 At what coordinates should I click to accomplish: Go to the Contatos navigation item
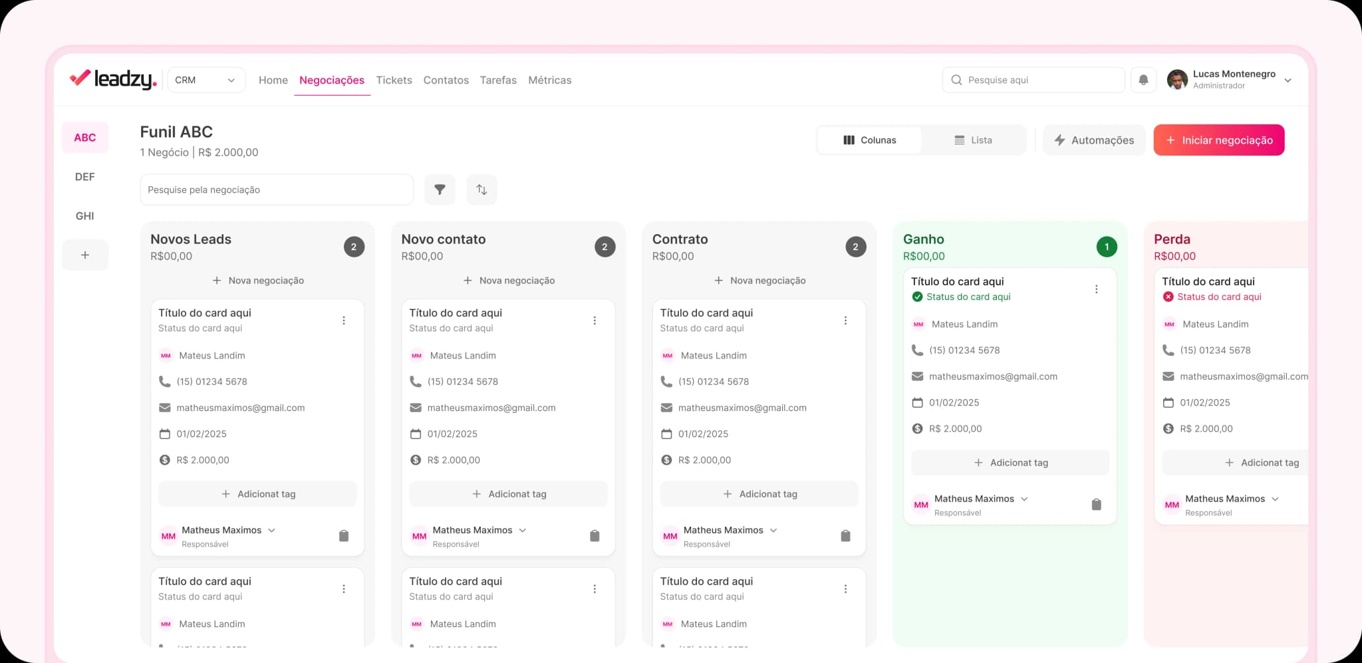pyautogui.click(x=446, y=80)
